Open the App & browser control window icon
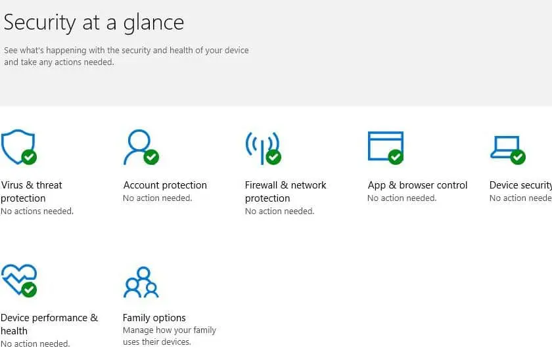The image size is (552, 354). coord(386,148)
